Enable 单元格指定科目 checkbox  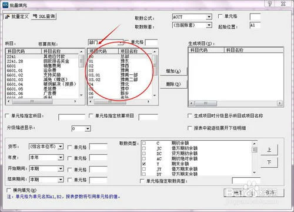7,115
